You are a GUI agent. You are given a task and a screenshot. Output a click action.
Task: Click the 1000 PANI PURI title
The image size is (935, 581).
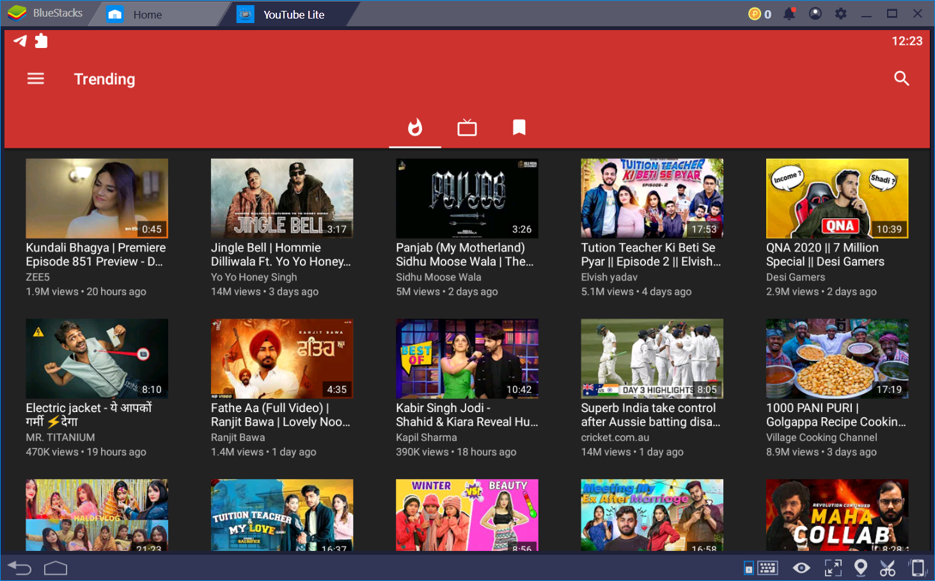click(837, 415)
